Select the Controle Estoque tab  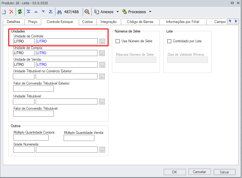coord(60,22)
